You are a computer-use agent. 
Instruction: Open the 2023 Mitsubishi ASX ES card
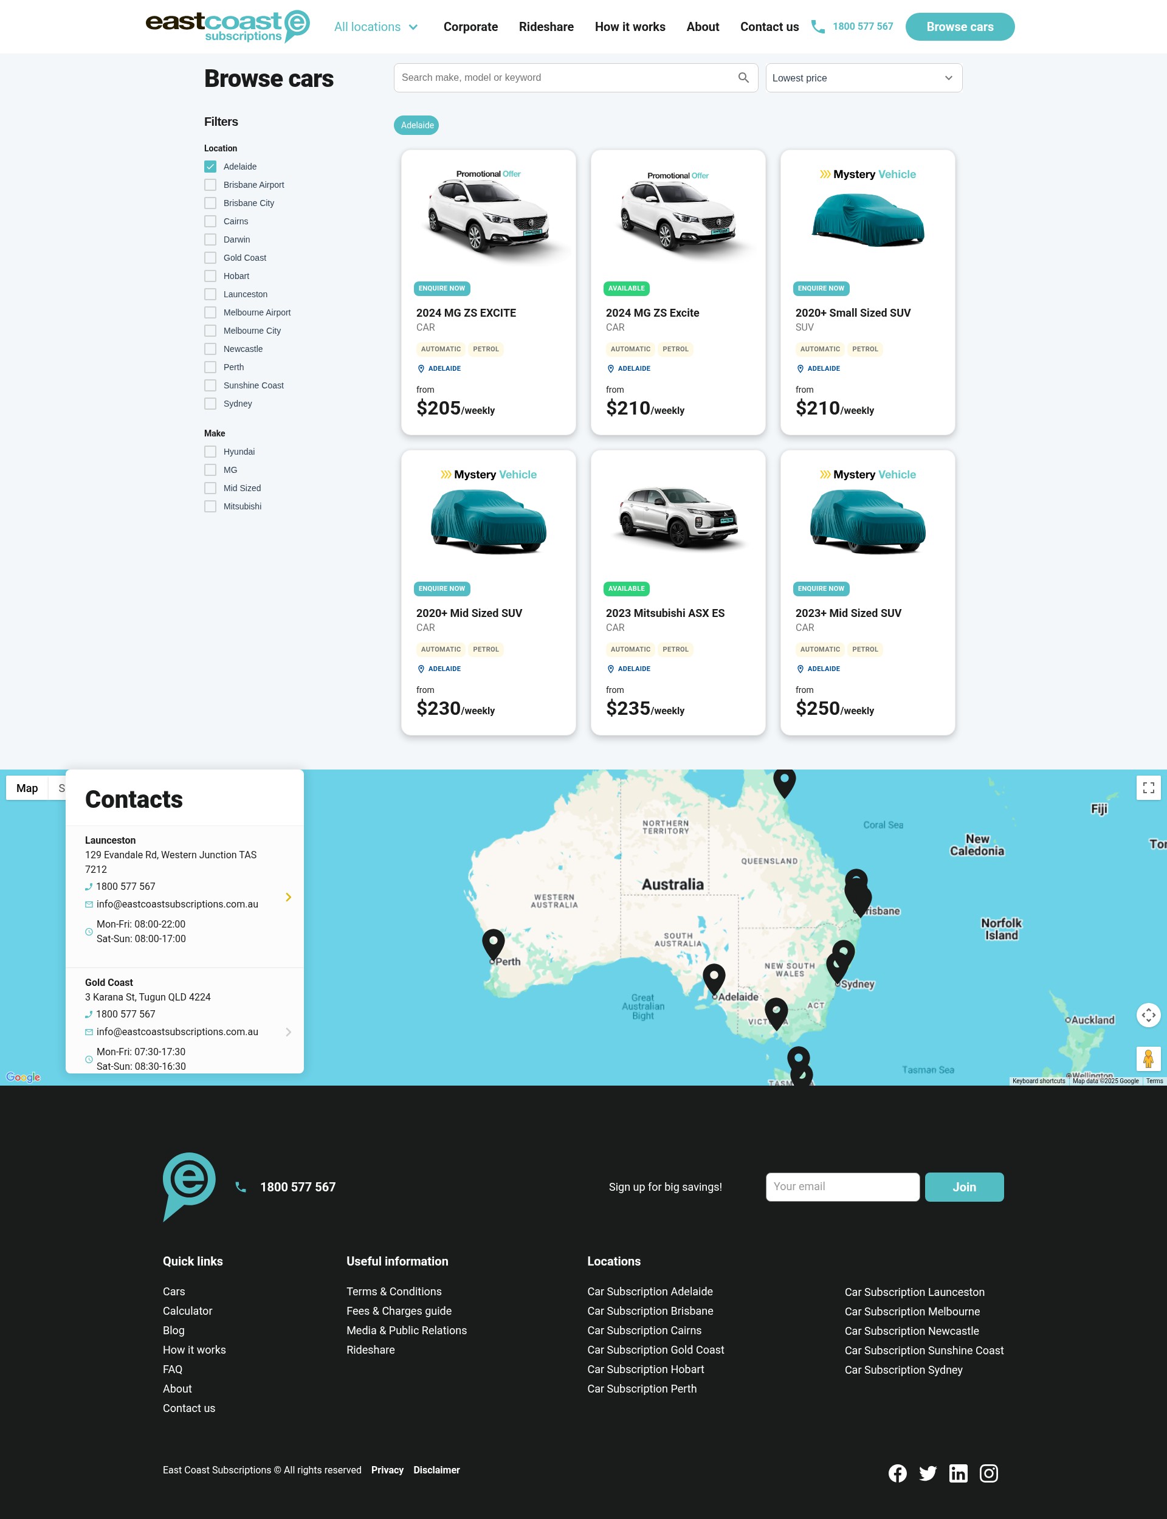[678, 593]
